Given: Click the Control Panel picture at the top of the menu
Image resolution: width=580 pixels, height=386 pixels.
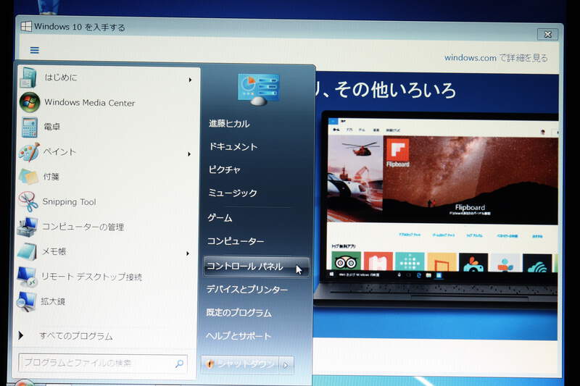Looking at the screenshot, I should [x=258, y=89].
